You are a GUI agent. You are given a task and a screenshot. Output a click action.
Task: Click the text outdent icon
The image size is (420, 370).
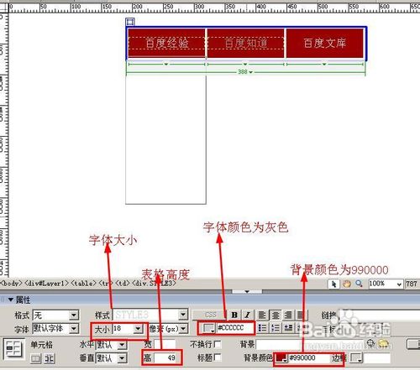click(x=288, y=328)
